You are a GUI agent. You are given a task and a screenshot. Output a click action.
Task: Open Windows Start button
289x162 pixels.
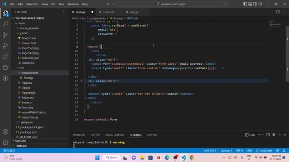tap(98, 157)
